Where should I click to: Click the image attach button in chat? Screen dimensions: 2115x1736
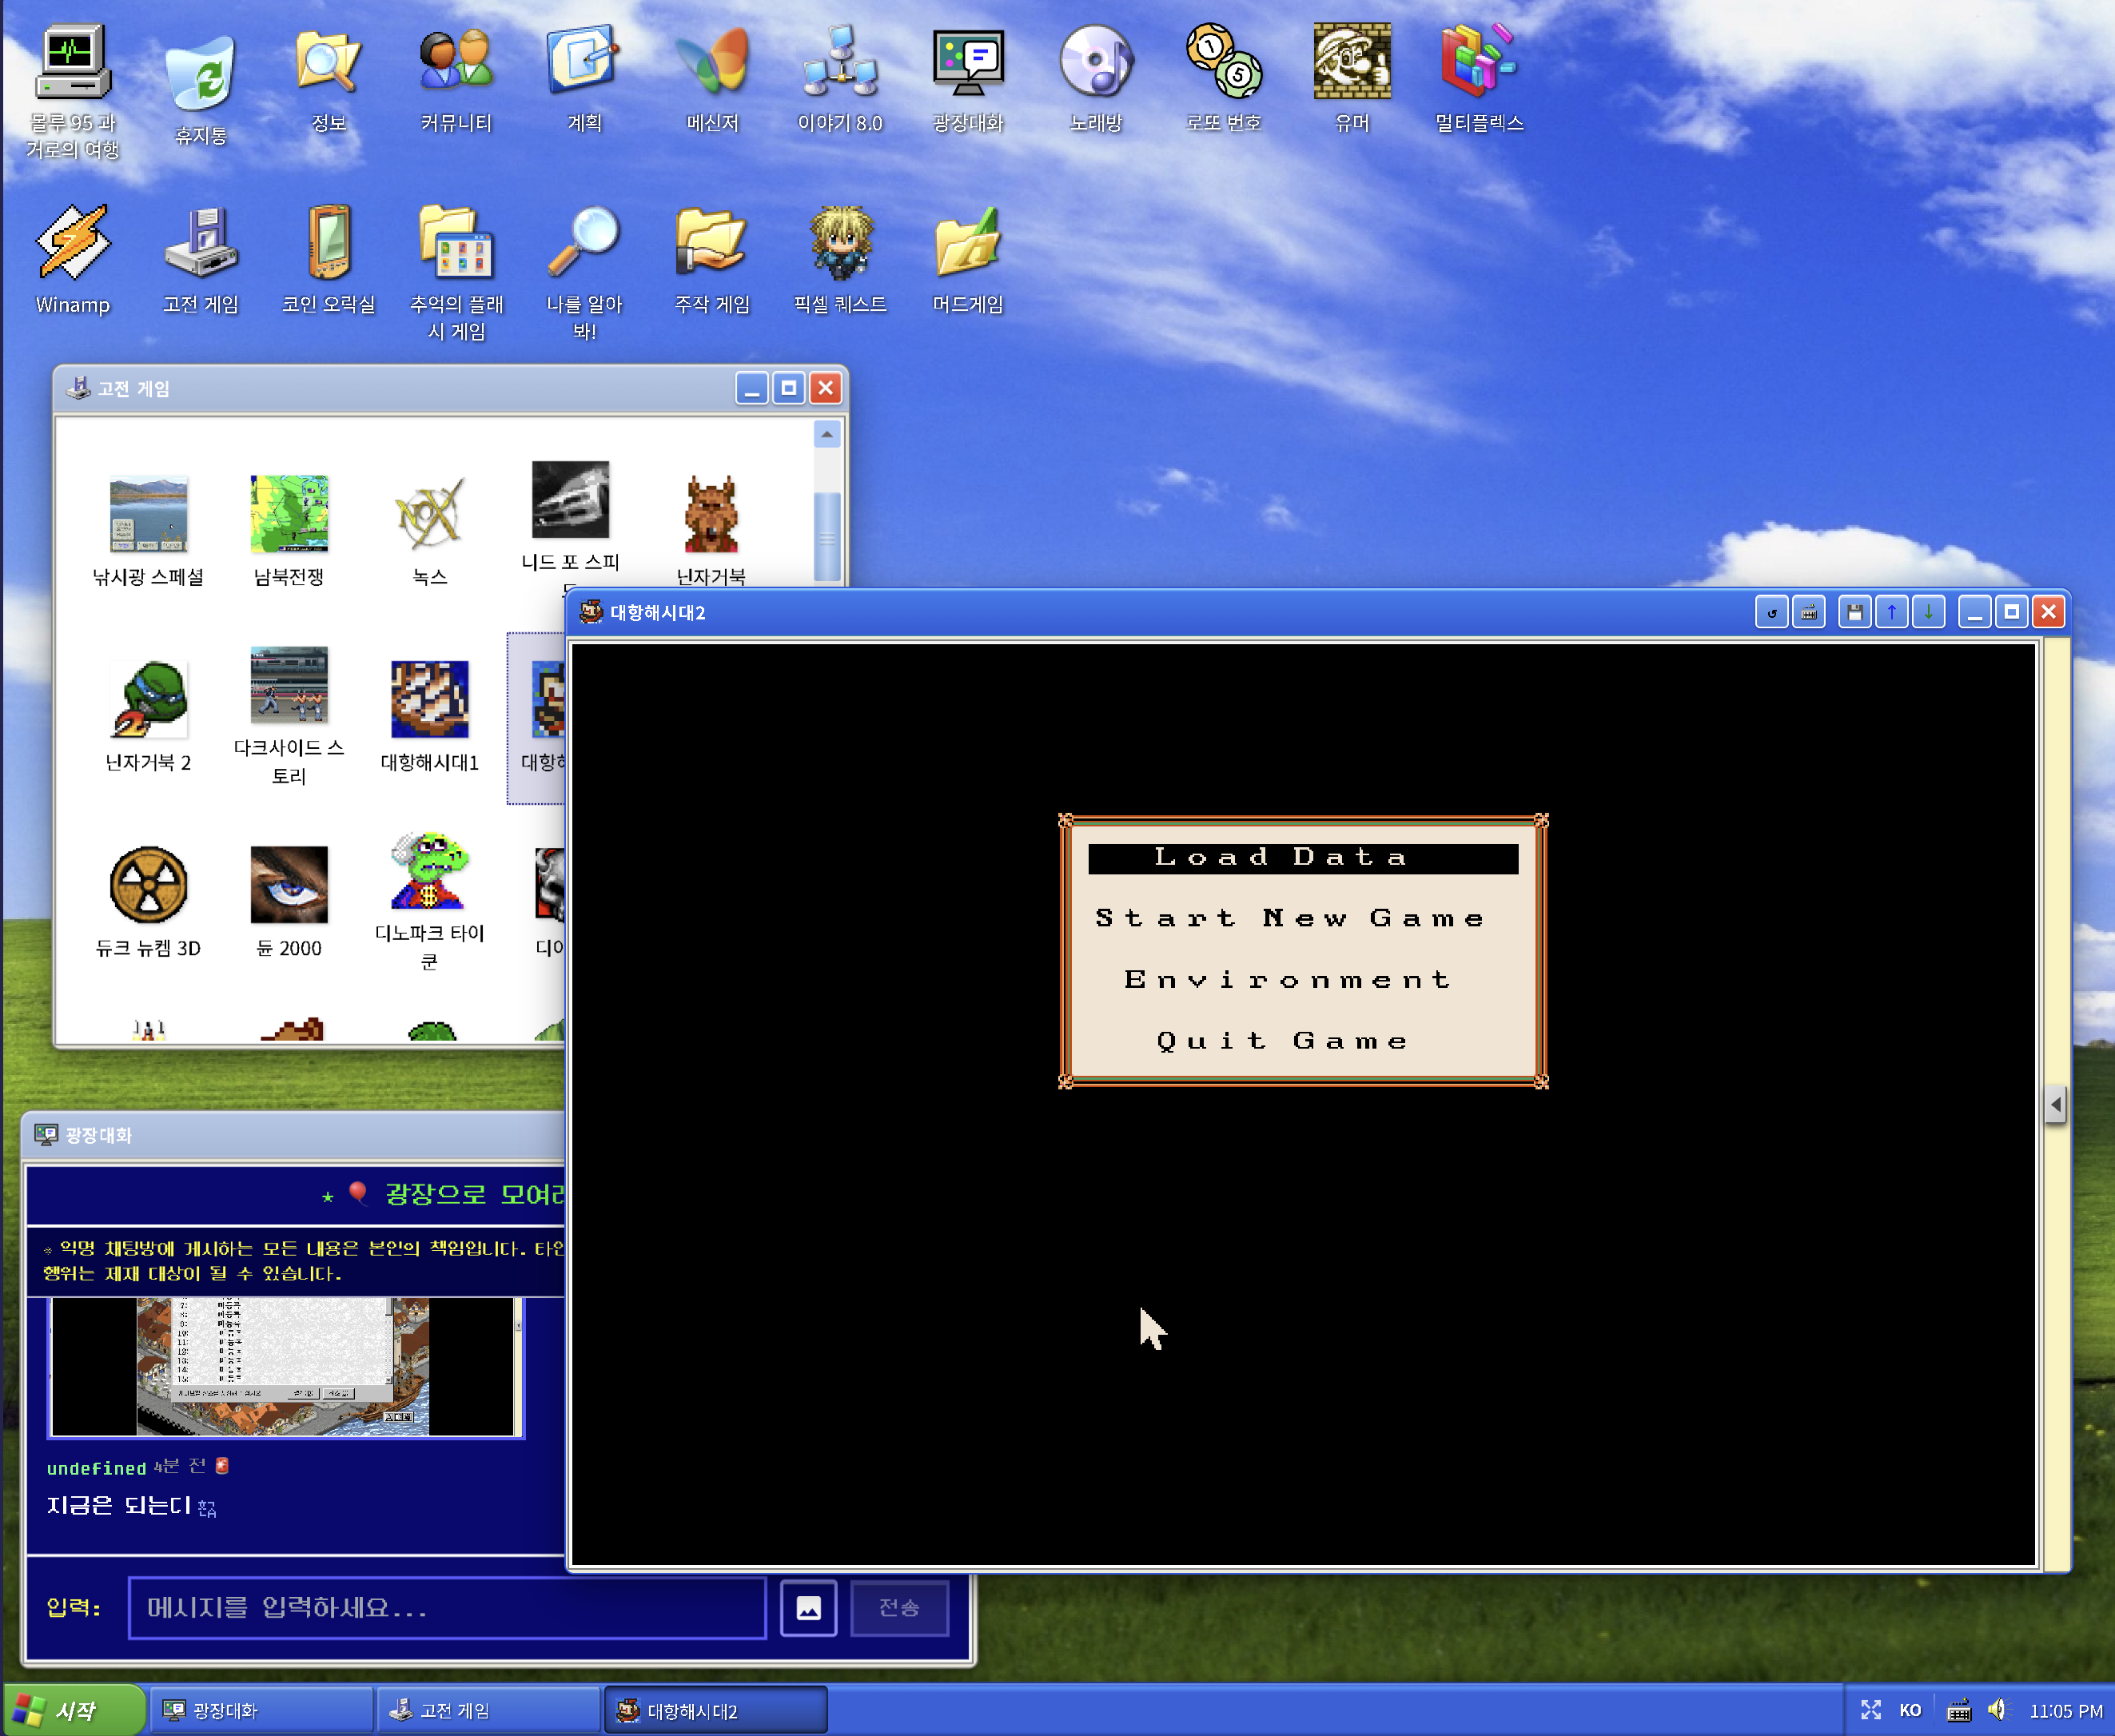tap(808, 1608)
